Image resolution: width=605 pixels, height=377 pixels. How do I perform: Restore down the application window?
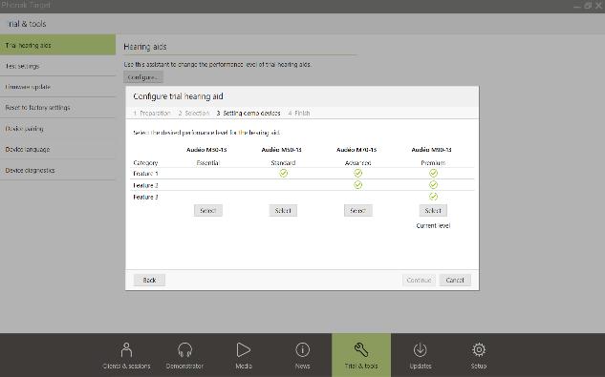(x=588, y=6)
